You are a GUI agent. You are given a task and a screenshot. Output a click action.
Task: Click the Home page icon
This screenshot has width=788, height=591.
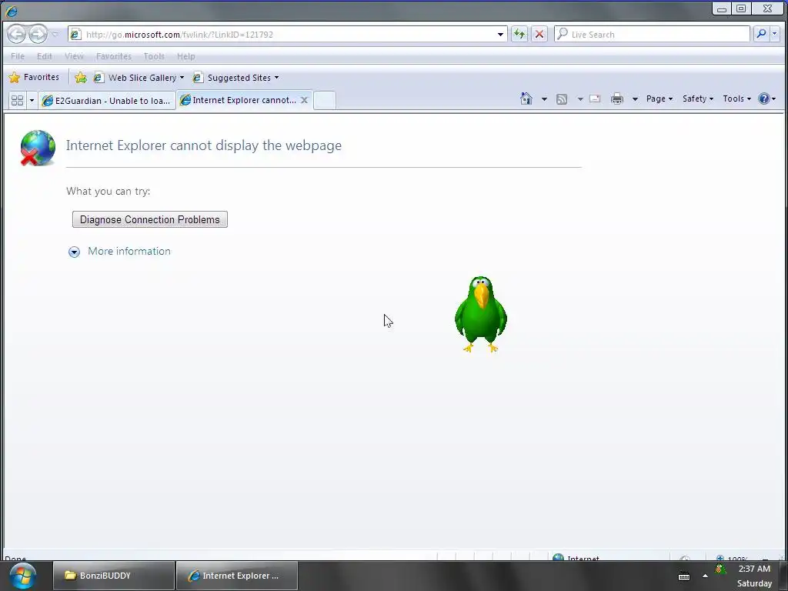(526, 98)
